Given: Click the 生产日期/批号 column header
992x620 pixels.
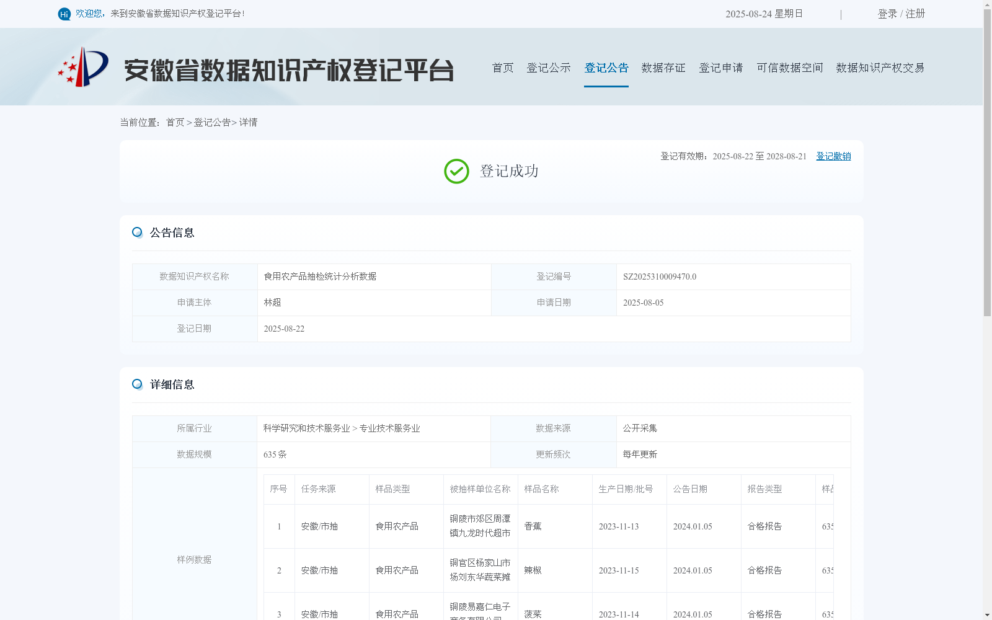Looking at the screenshot, I should pyautogui.click(x=626, y=489).
